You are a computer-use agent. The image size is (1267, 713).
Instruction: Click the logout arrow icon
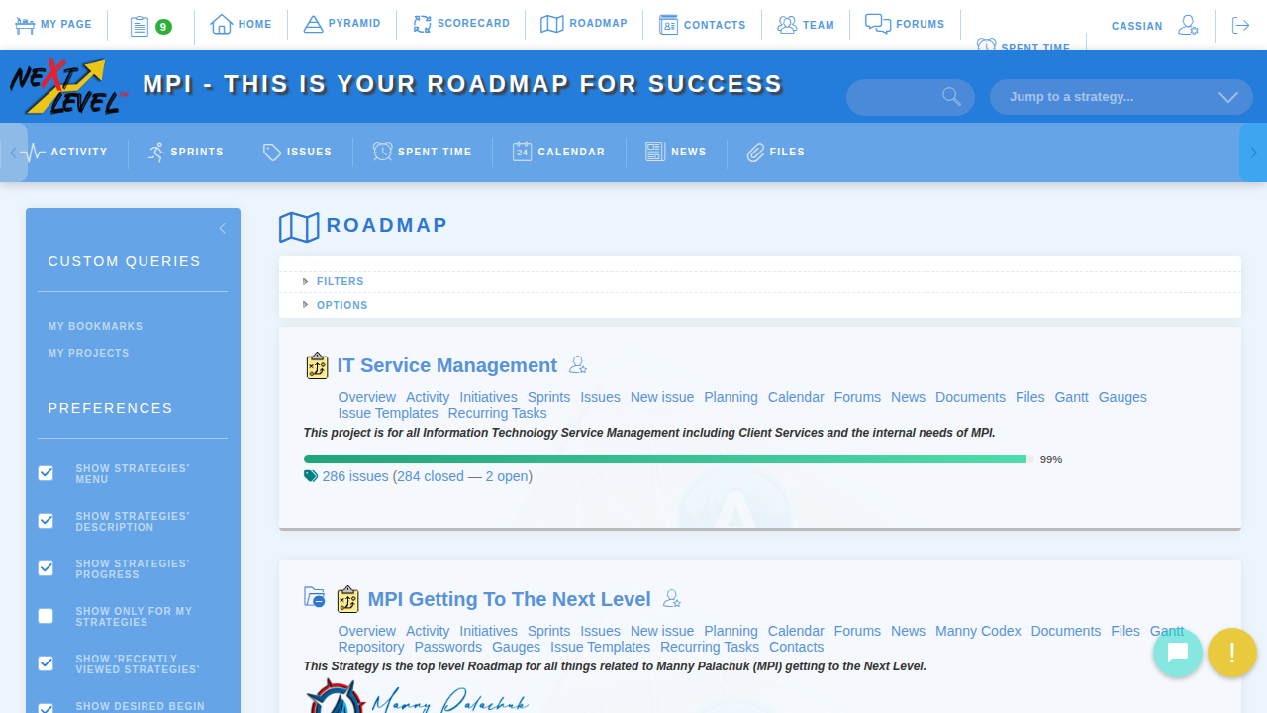click(1240, 25)
